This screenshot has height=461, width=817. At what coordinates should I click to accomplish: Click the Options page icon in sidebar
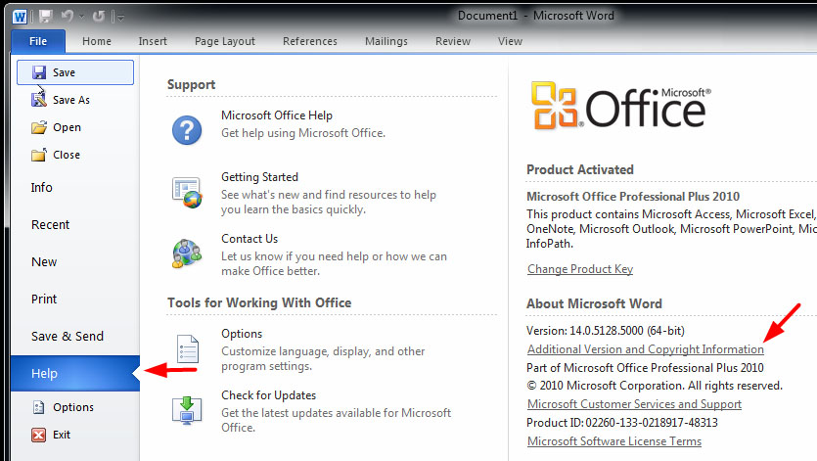point(38,407)
